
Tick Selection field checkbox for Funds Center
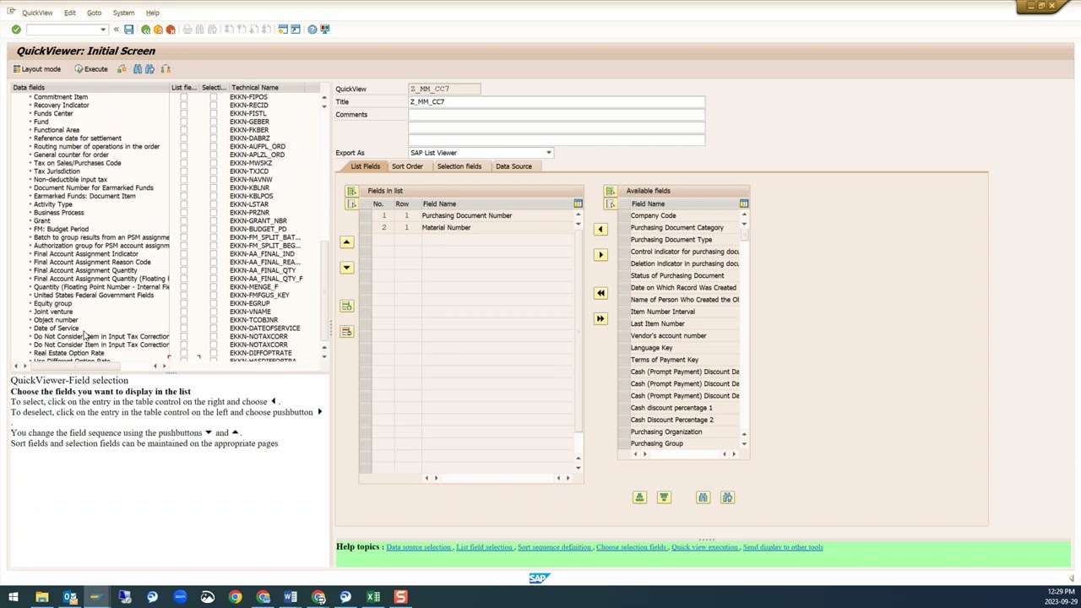213,113
